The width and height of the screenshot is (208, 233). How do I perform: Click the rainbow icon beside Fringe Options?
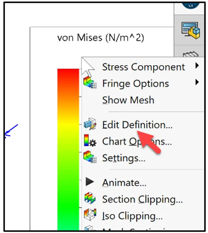coord(90,83)
